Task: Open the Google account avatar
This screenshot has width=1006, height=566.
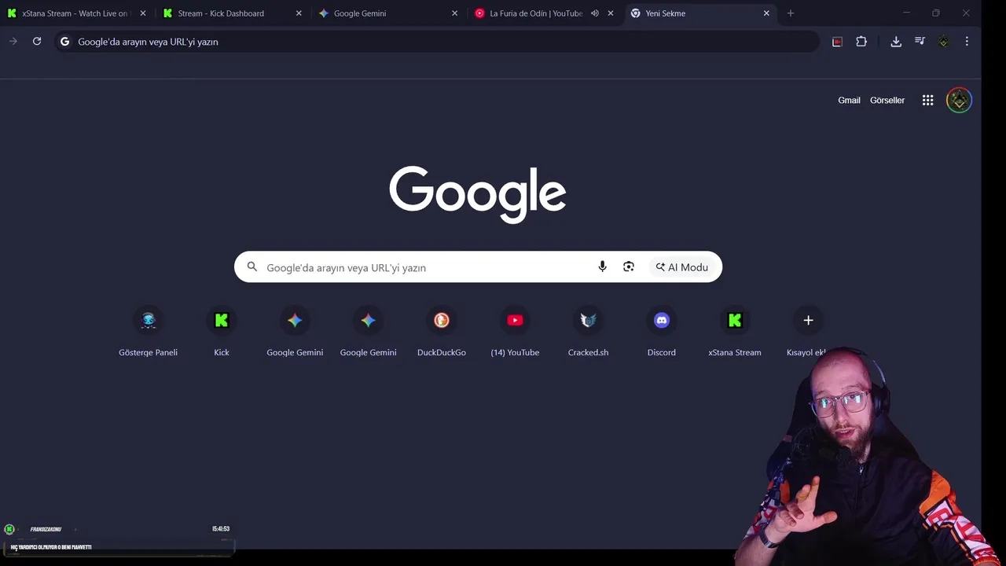Action: [x=959, y=100]
